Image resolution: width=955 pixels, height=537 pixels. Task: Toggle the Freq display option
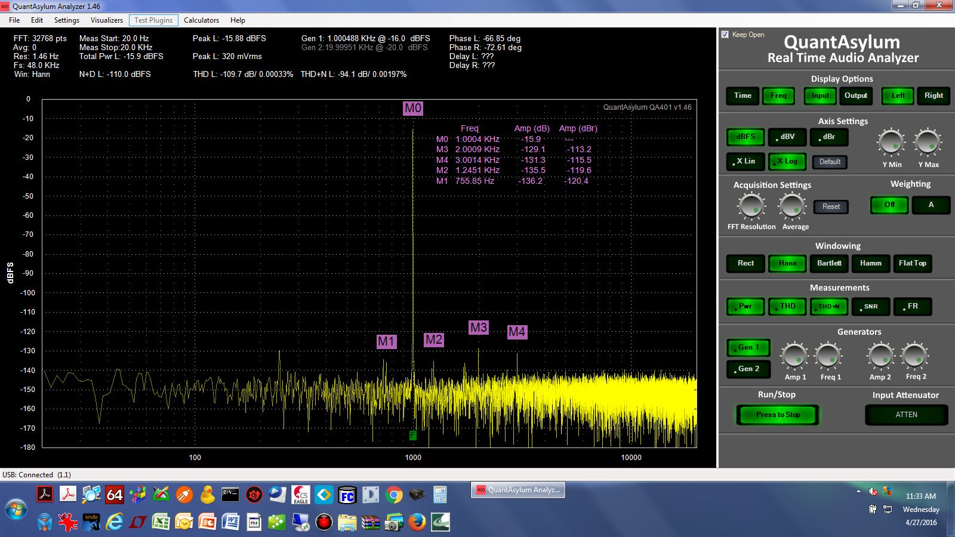778,95
